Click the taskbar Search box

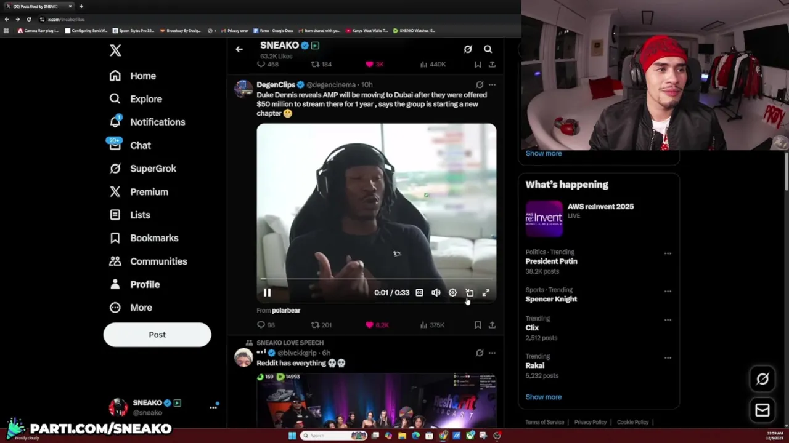coord(333,436)
